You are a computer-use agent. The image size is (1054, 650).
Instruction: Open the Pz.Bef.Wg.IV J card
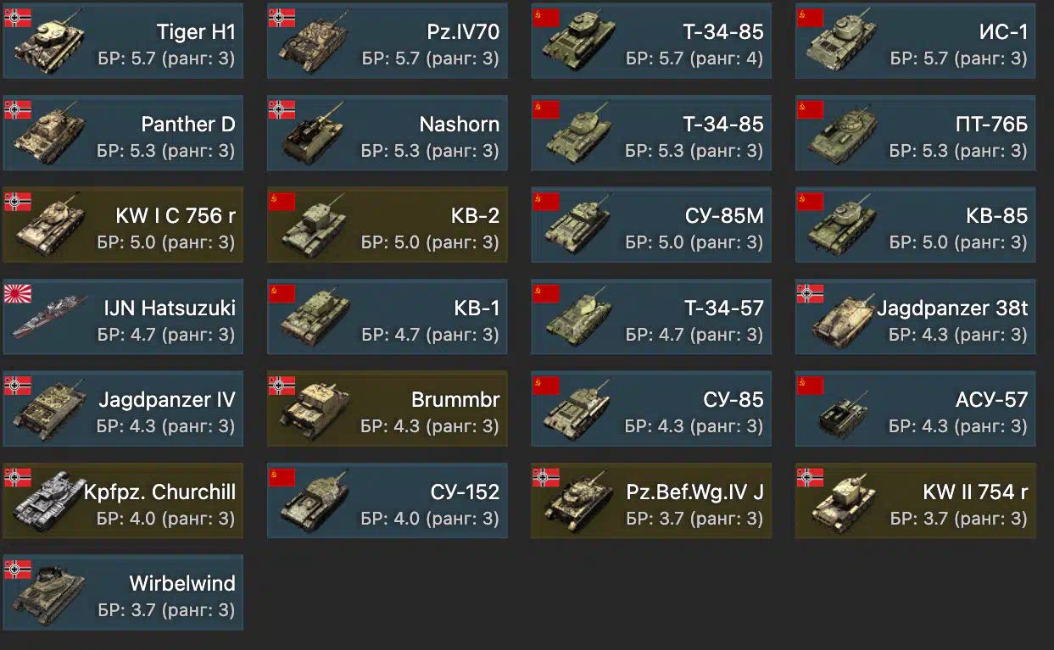651,501
